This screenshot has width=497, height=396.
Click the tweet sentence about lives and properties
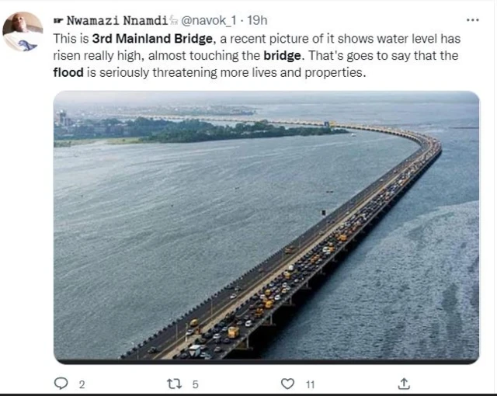(233, 73)
